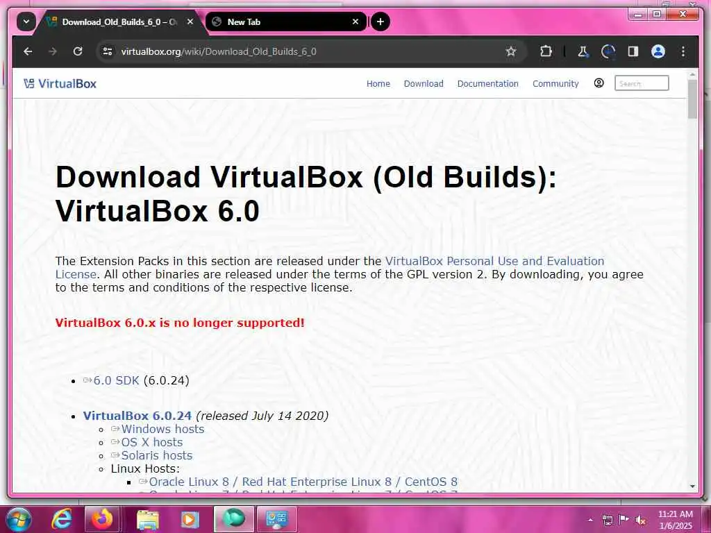Open the clock showing 11:21 AM
The height and width of the screenshot is (533, 711).
tap(675, 520)
